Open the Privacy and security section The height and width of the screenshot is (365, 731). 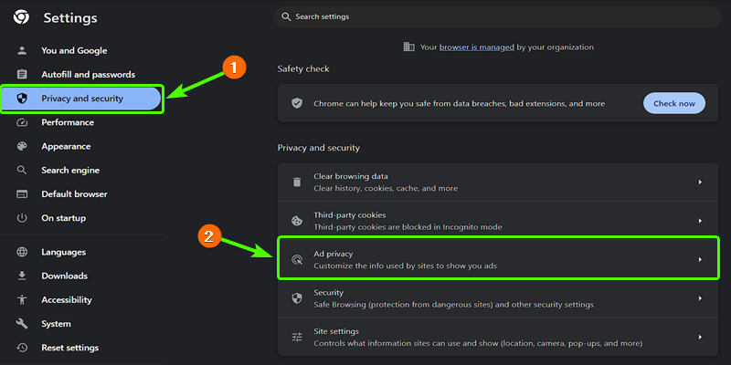coord(81,99)
